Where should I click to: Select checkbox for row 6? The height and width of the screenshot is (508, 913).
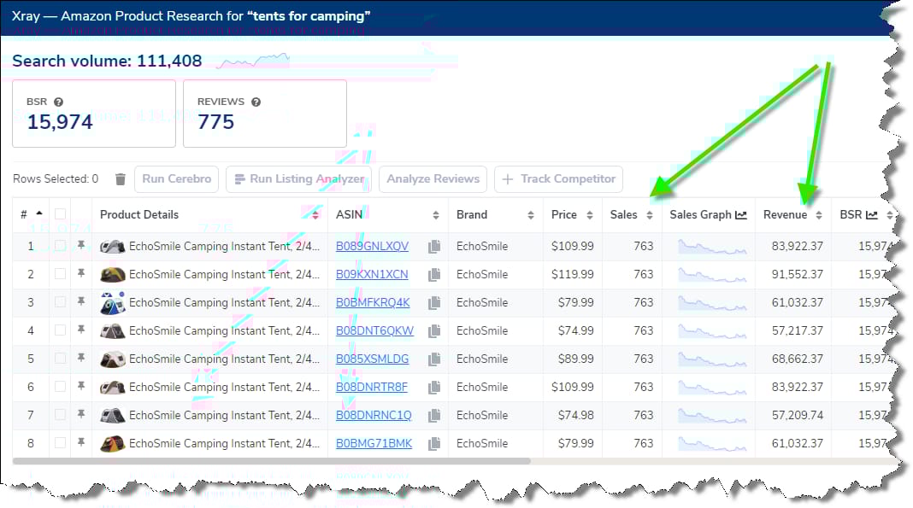click(60, 387)
